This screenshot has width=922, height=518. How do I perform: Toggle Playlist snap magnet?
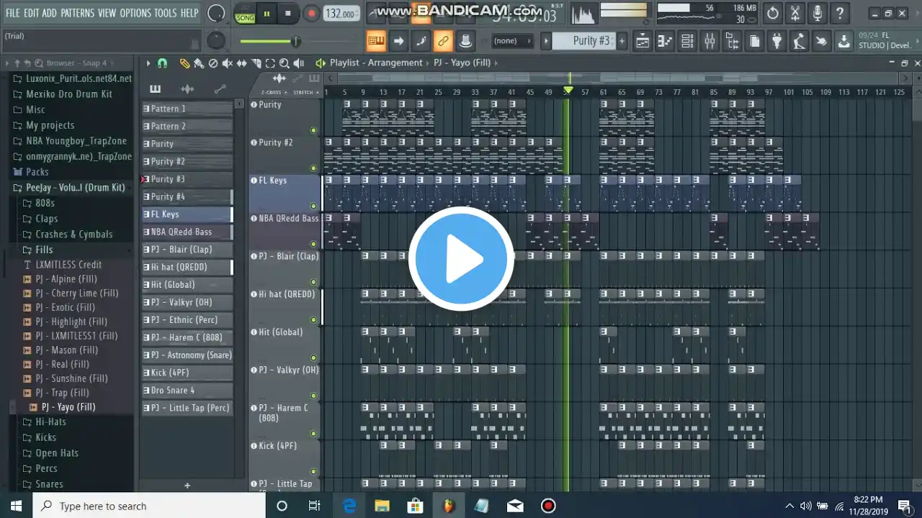coord(162,63)
